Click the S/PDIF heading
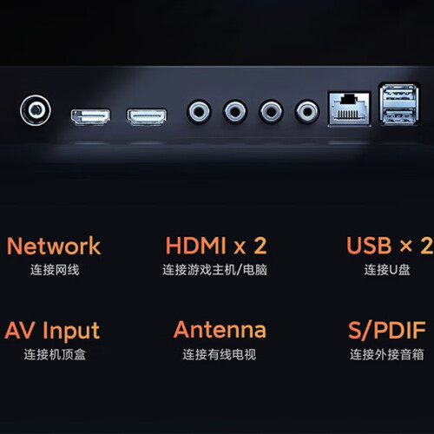434x434 pixels. point(387,330)
